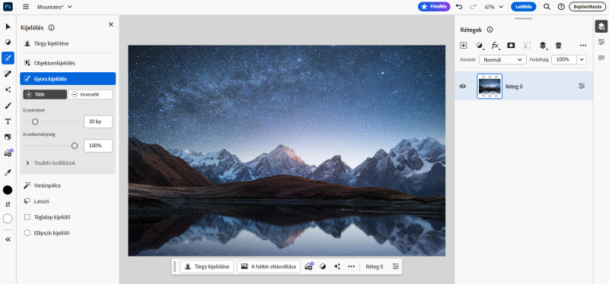The height and width of the screenshot is (284, 609).
Task: Collapse the toolbar with double chevron
Action: pos(8,239)
